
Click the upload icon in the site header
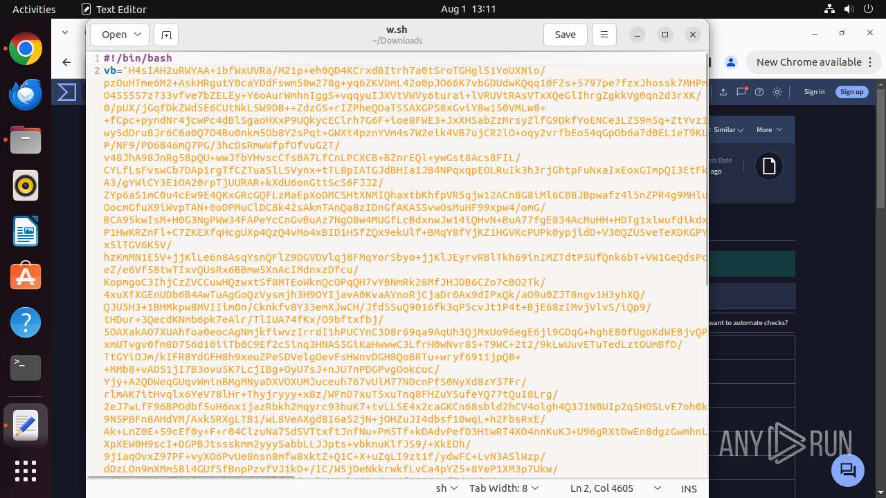(x=723, y=92)
